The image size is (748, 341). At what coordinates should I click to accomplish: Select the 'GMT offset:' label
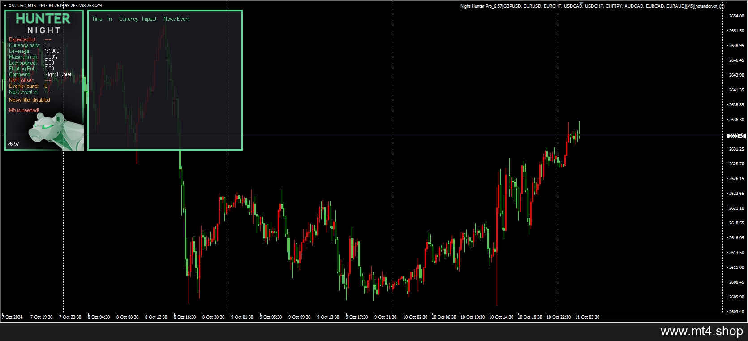coord(21,80)
